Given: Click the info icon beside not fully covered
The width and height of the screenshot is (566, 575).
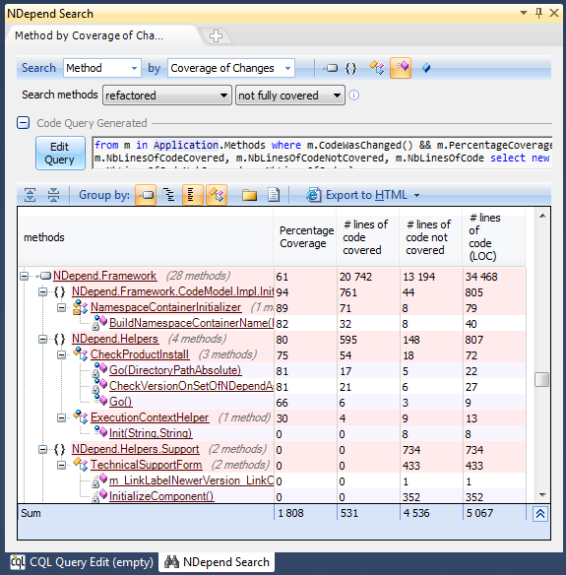Looking at the screenshot, I should pos(353,96).
